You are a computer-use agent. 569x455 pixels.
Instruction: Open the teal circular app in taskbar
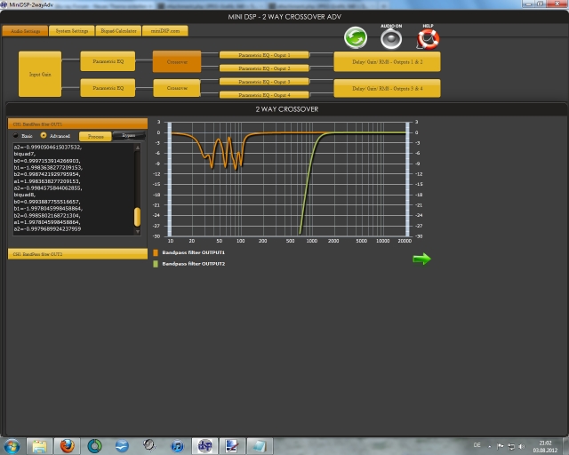point(94,446)
